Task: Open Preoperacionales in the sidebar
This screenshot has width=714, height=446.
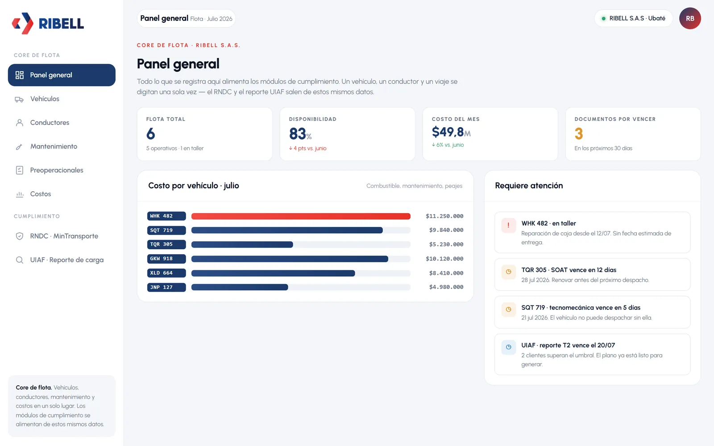Action: [62, 170]
